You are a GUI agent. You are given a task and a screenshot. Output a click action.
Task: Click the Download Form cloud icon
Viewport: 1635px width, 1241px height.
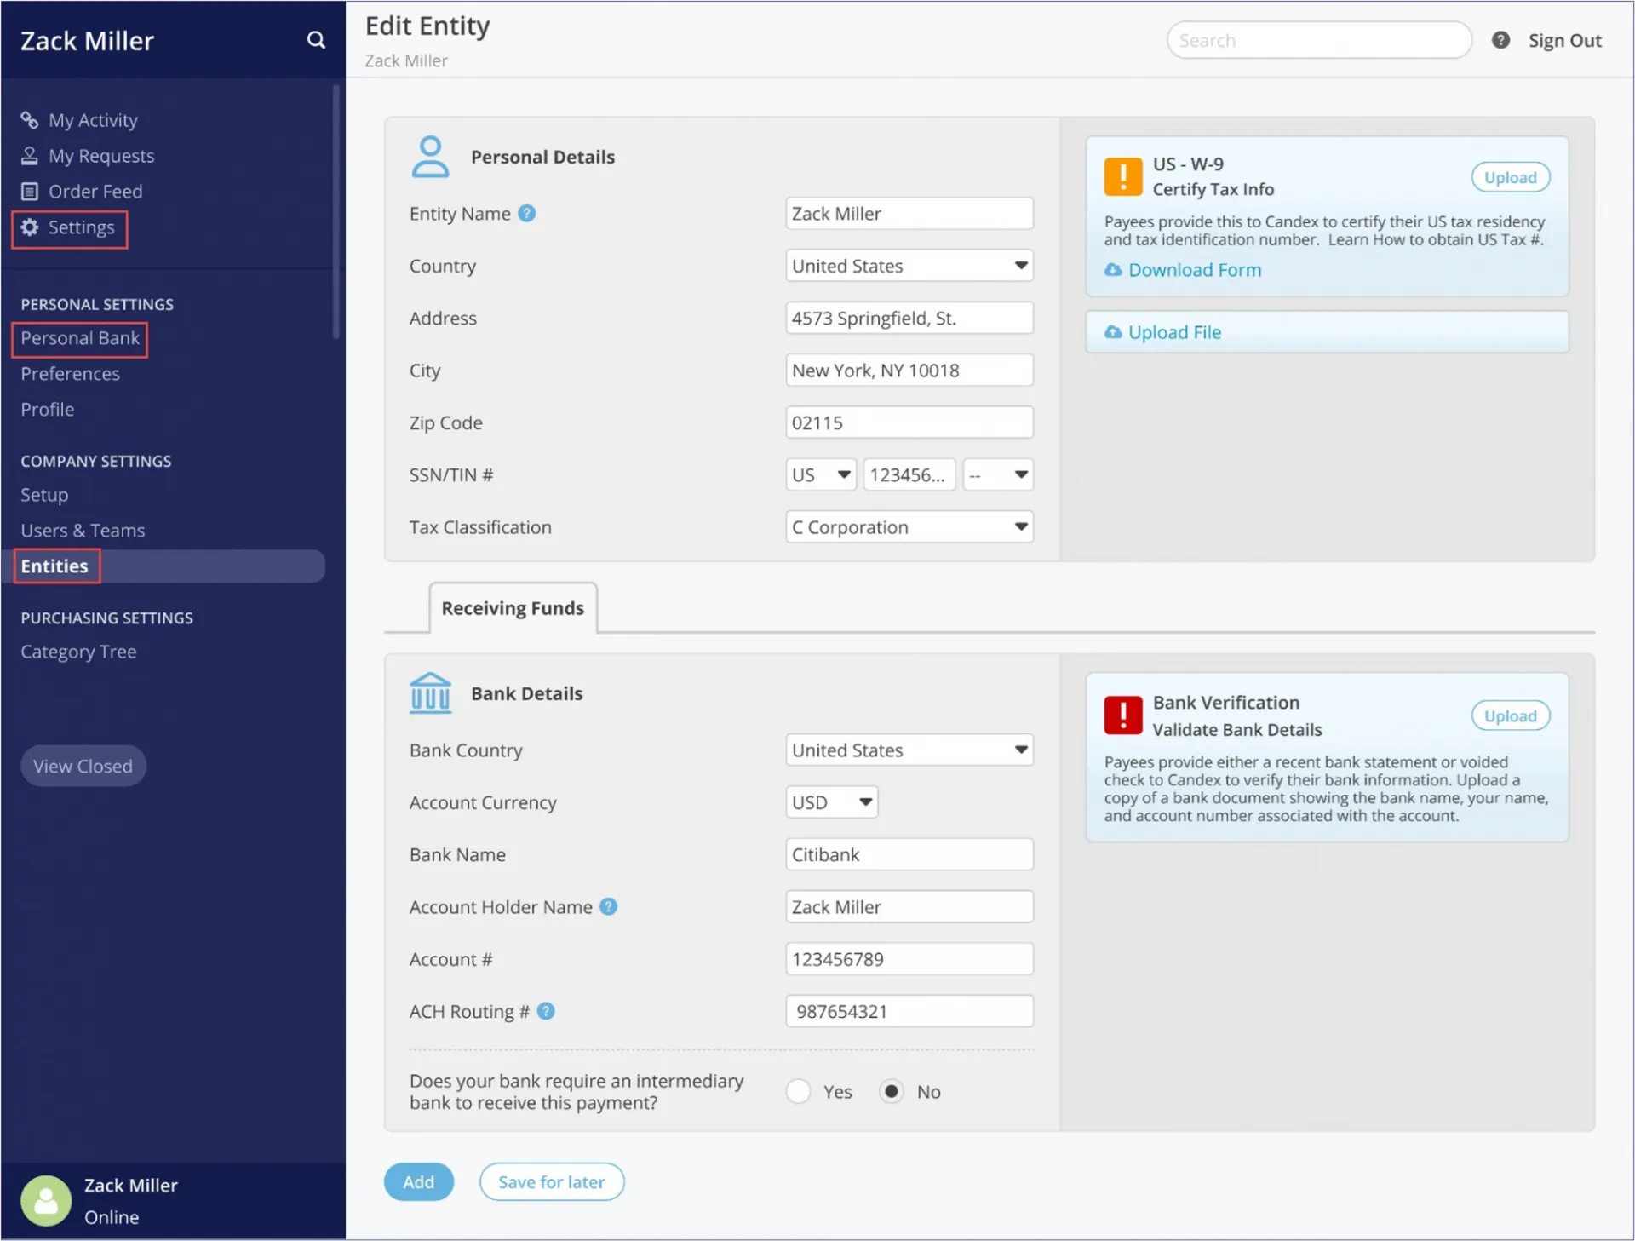[1113, 270]
